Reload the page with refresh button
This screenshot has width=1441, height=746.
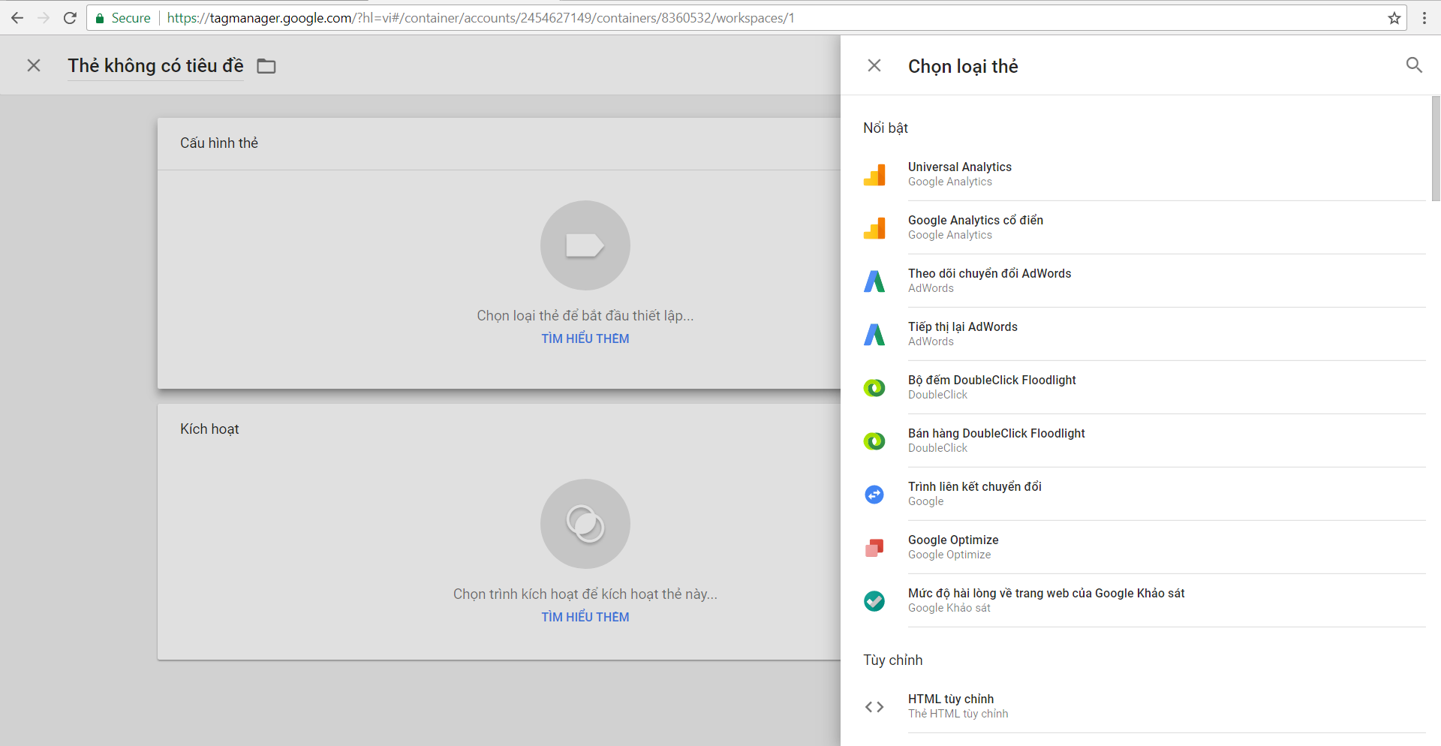(70, 18)
